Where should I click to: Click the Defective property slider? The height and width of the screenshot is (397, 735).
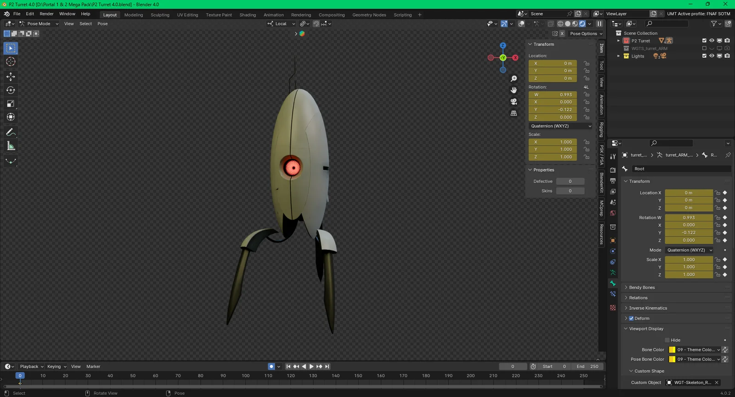click(x=570, y=182)
